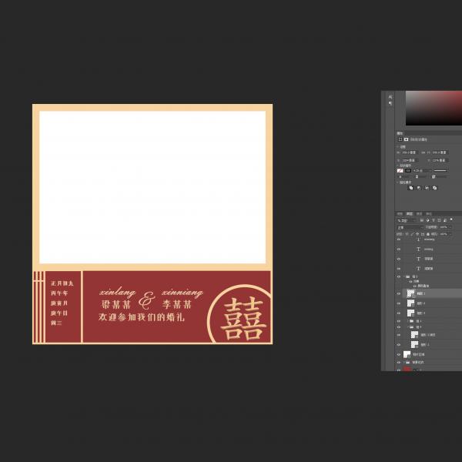462x462 pixels.
Task: Open the layer blend mode dropdown
Action: point(408,227)
